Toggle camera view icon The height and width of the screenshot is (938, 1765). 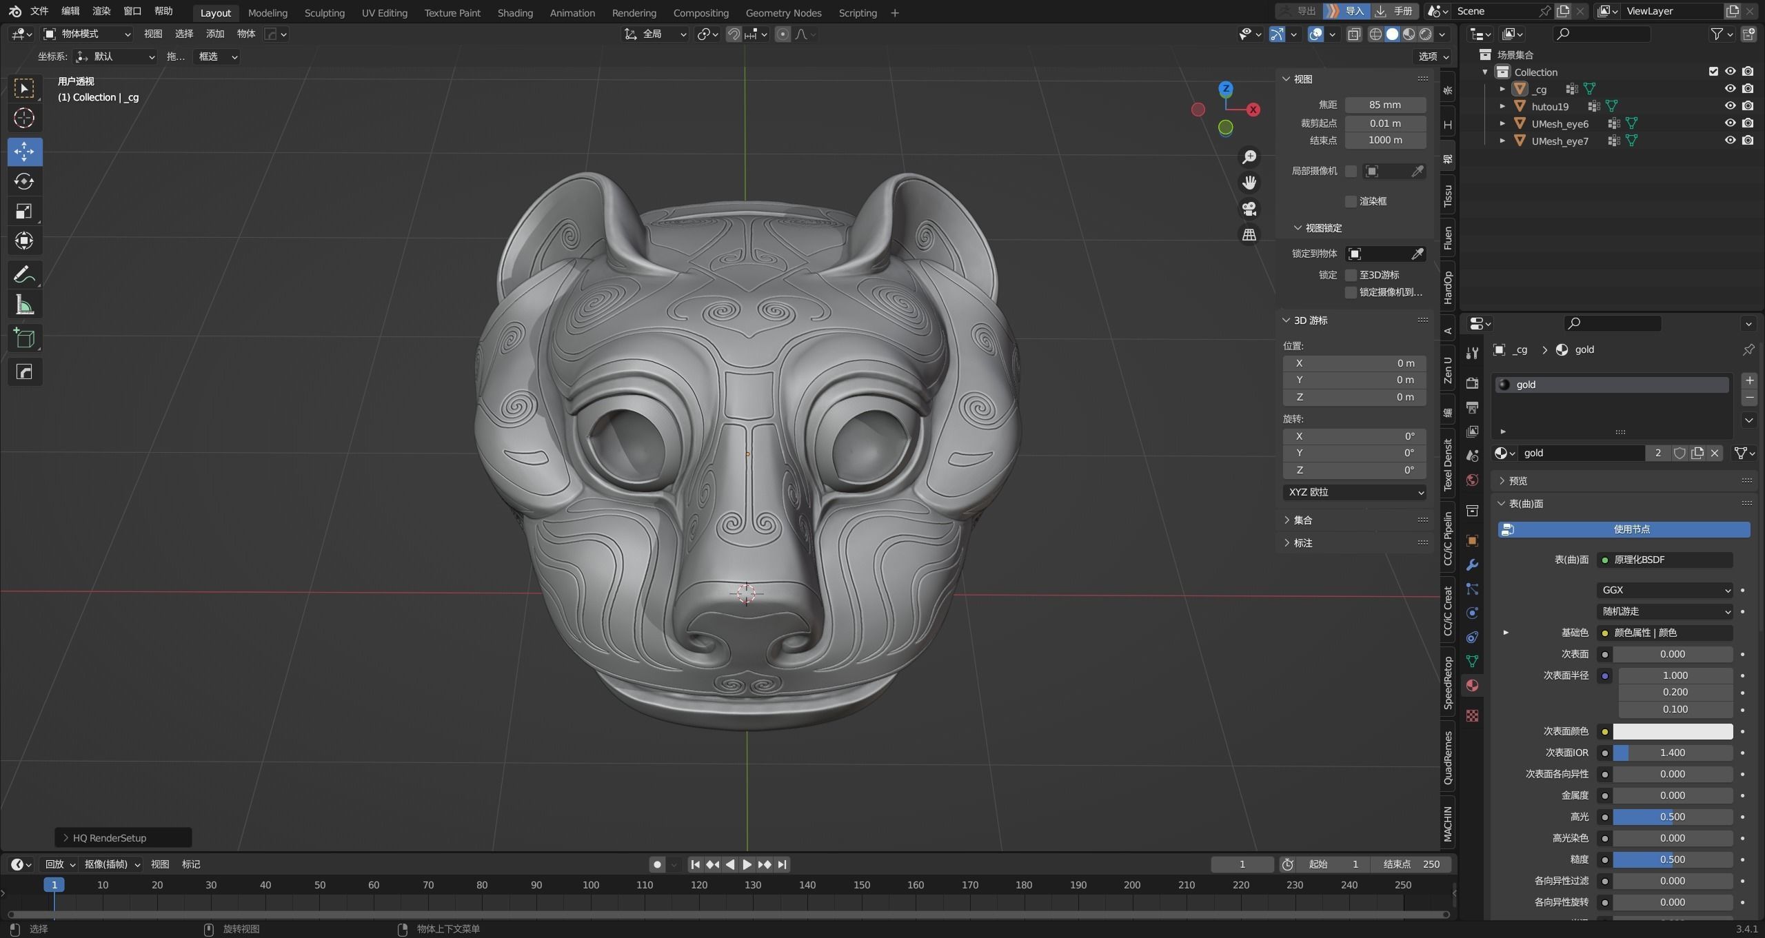[1249, 209]
